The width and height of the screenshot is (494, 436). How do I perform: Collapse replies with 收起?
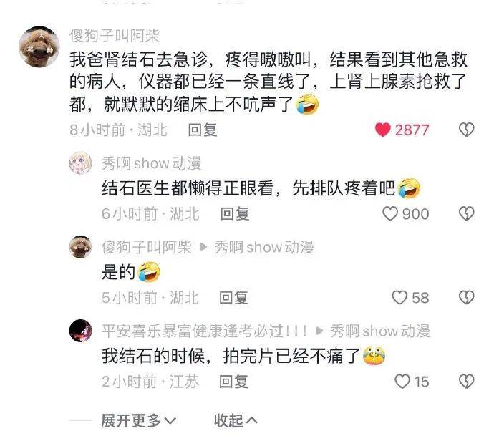(x=236, y=420)
